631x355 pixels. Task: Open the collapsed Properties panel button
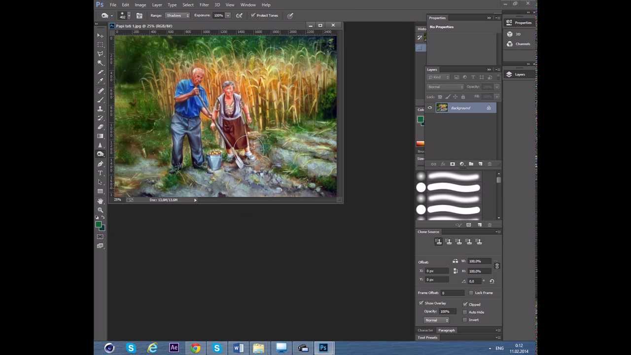pos(519,23)
